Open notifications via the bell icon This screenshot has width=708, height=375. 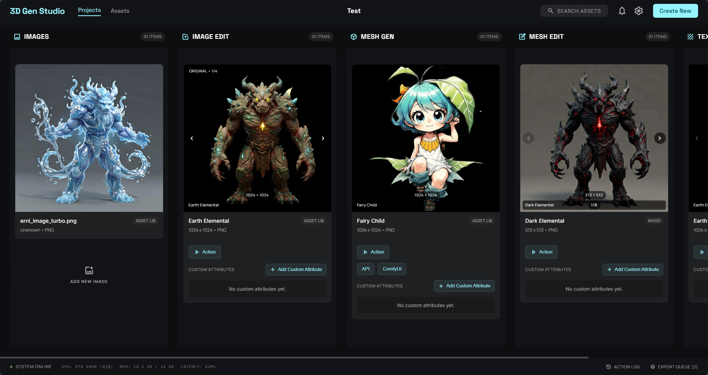coord(622,11)
